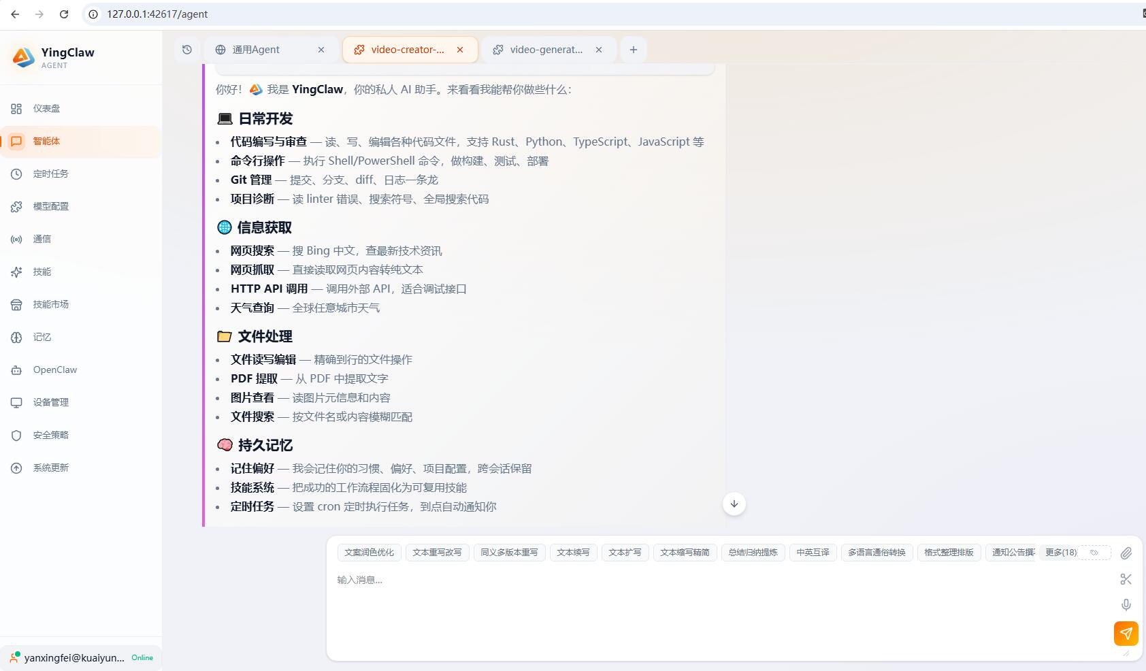
Task: Choose the 同义多版本重写 quick prompt
Action: coord(509,553)
